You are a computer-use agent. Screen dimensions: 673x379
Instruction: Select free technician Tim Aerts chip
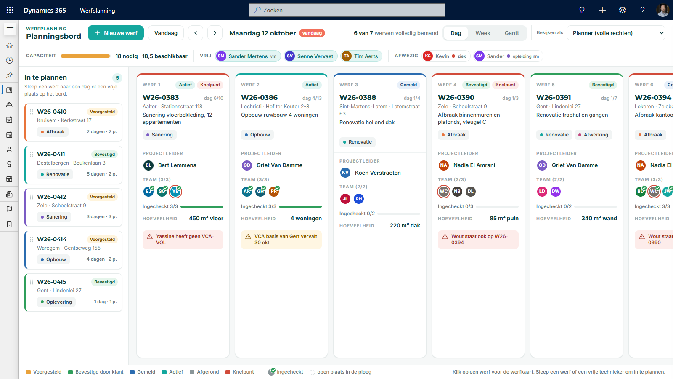(x=361, y=56)
